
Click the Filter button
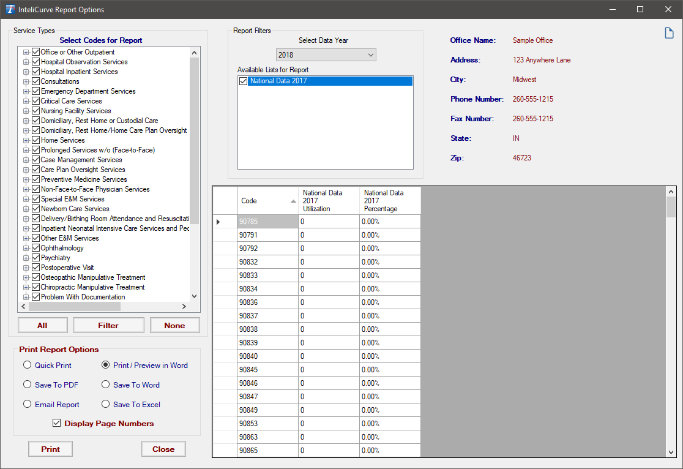[108, 326]
